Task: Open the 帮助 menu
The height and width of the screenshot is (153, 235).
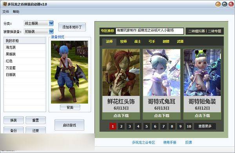Action: pyautogui.click(x=16, y=11)
